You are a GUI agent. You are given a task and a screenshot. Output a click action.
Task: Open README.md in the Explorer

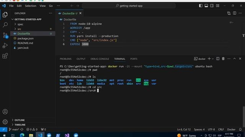click(x=33, y=43)
